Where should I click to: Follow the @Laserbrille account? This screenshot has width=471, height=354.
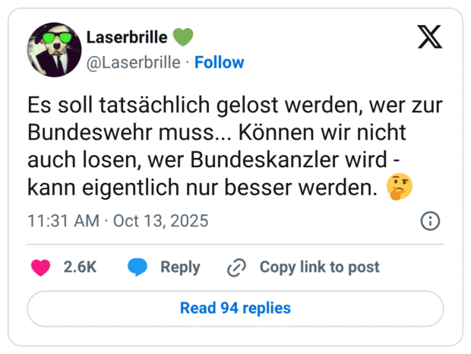220,62
